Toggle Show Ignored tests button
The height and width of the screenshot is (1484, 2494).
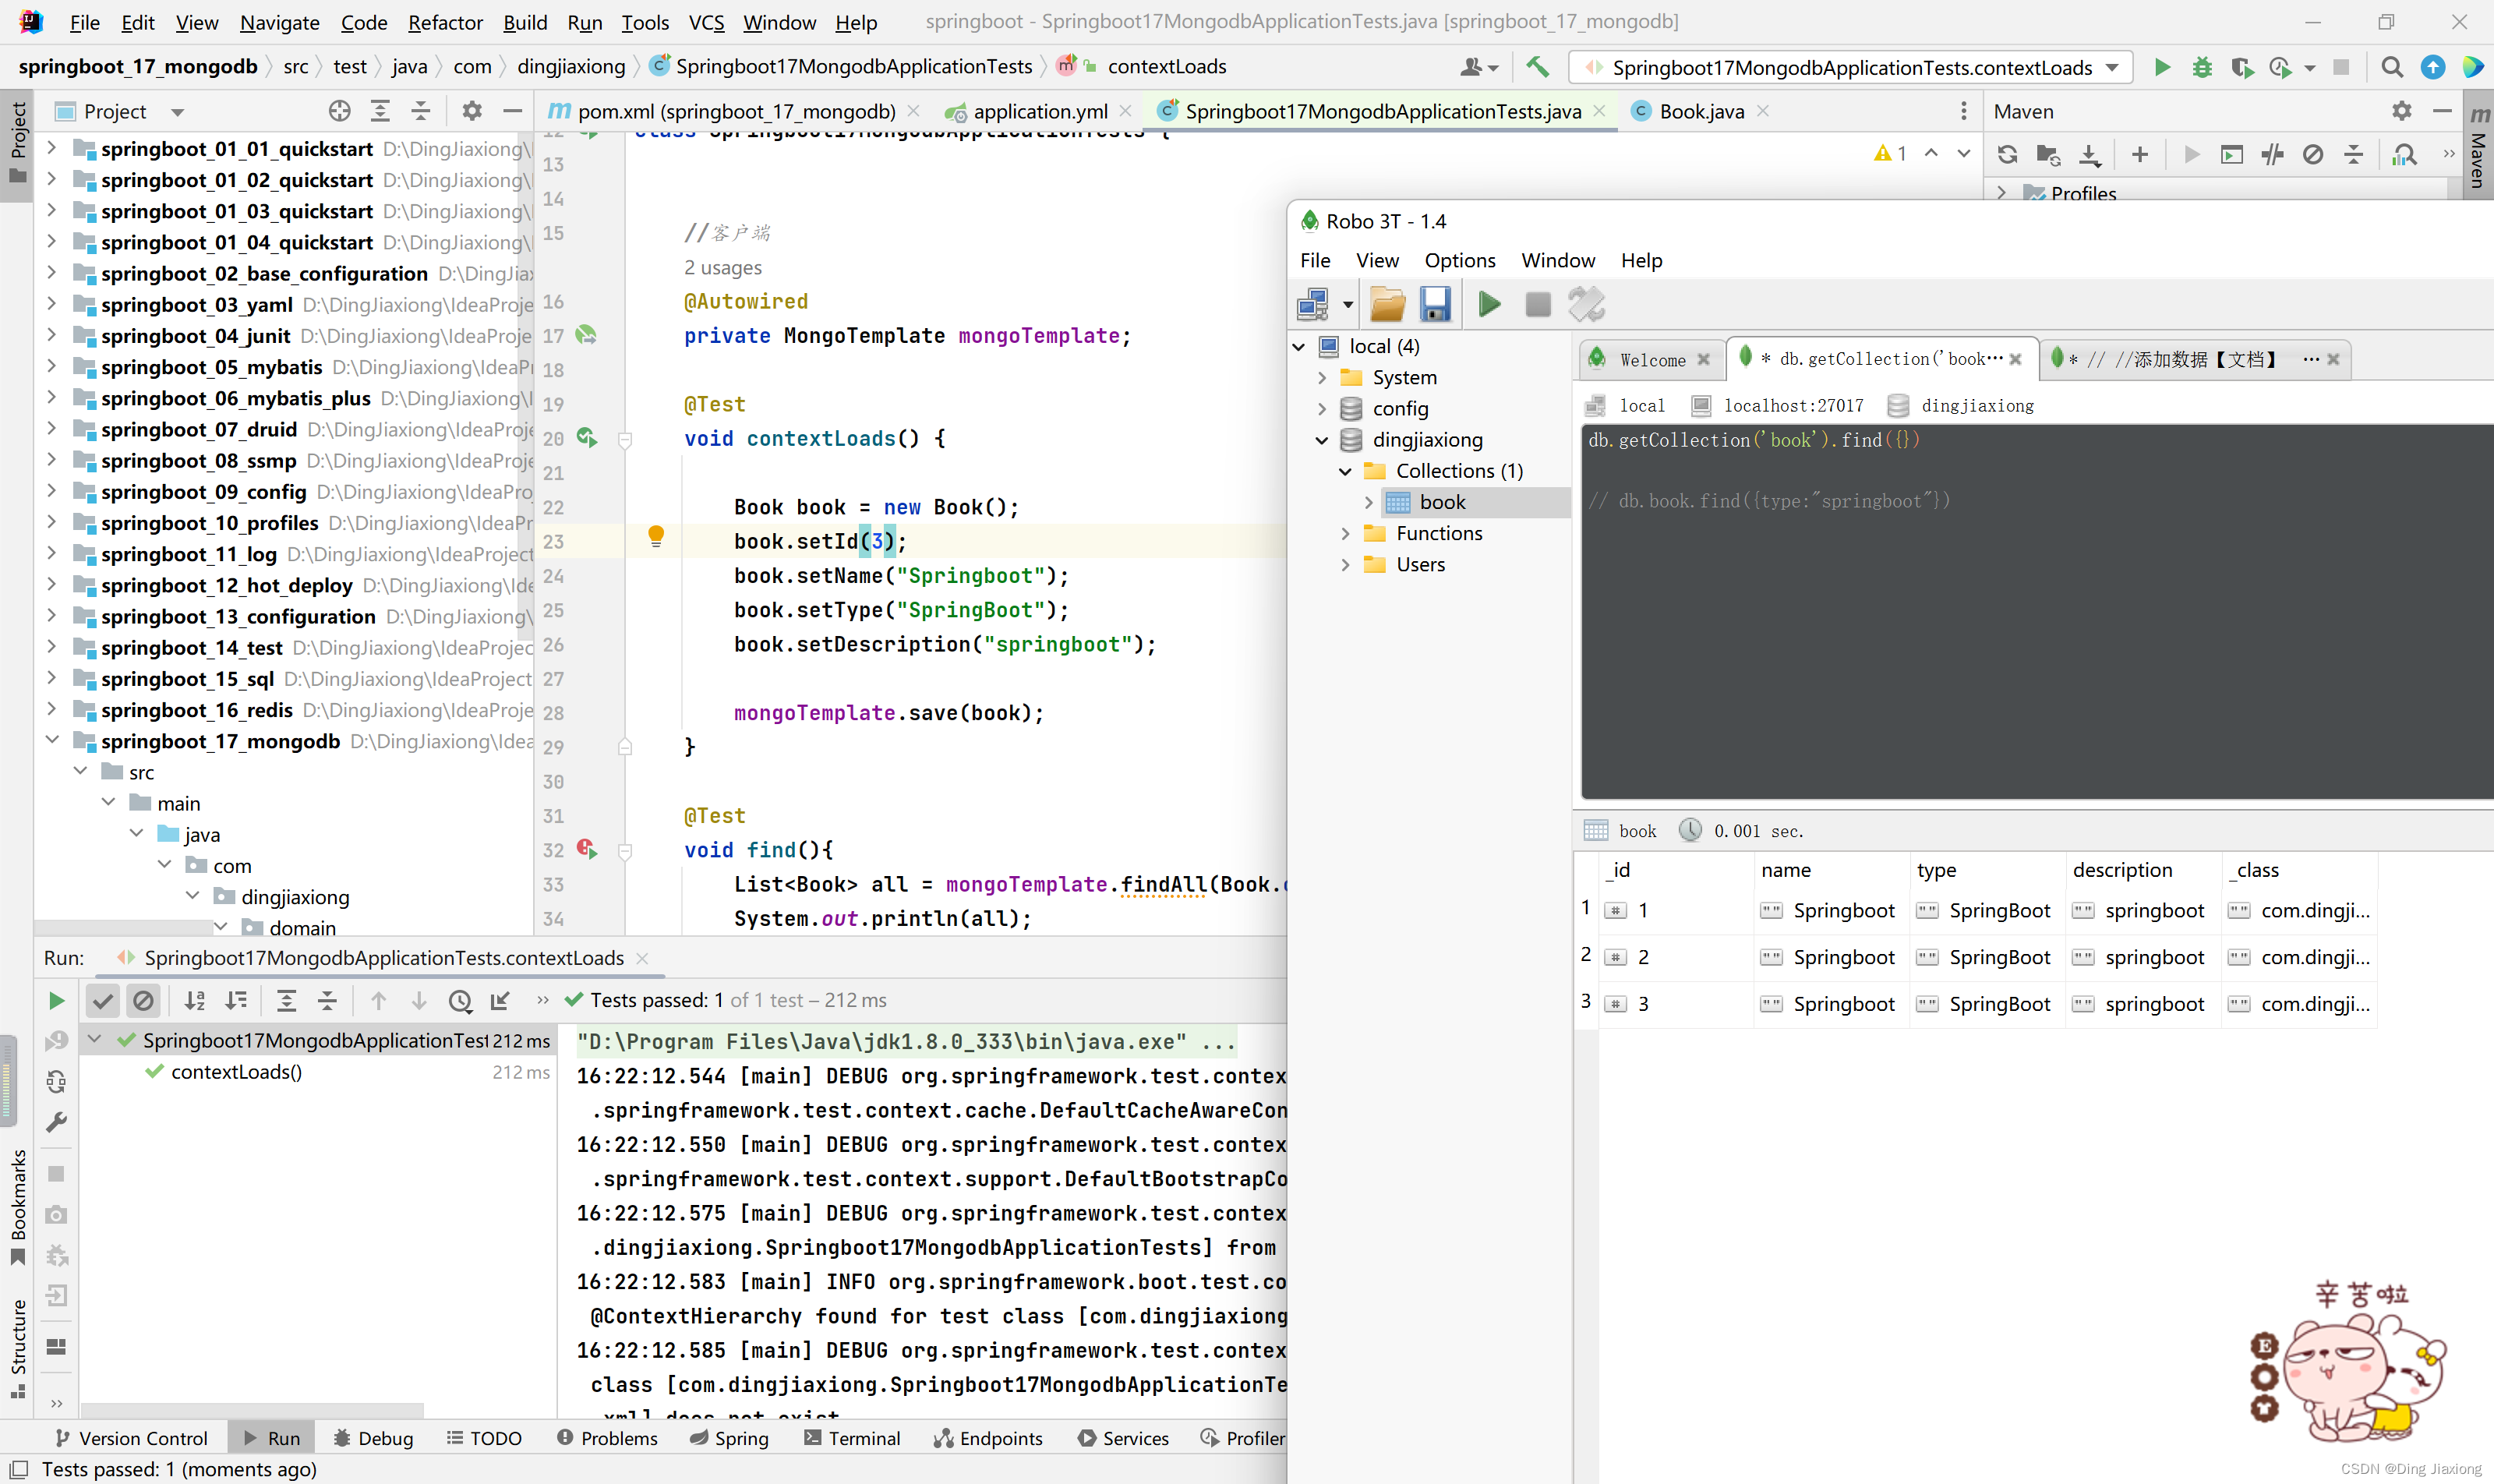click(143, 1001)
